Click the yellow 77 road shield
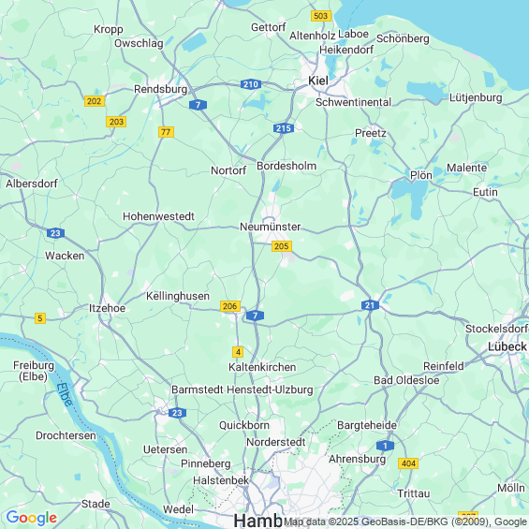Viewport: 529px width, 529px height. (166, 132)
